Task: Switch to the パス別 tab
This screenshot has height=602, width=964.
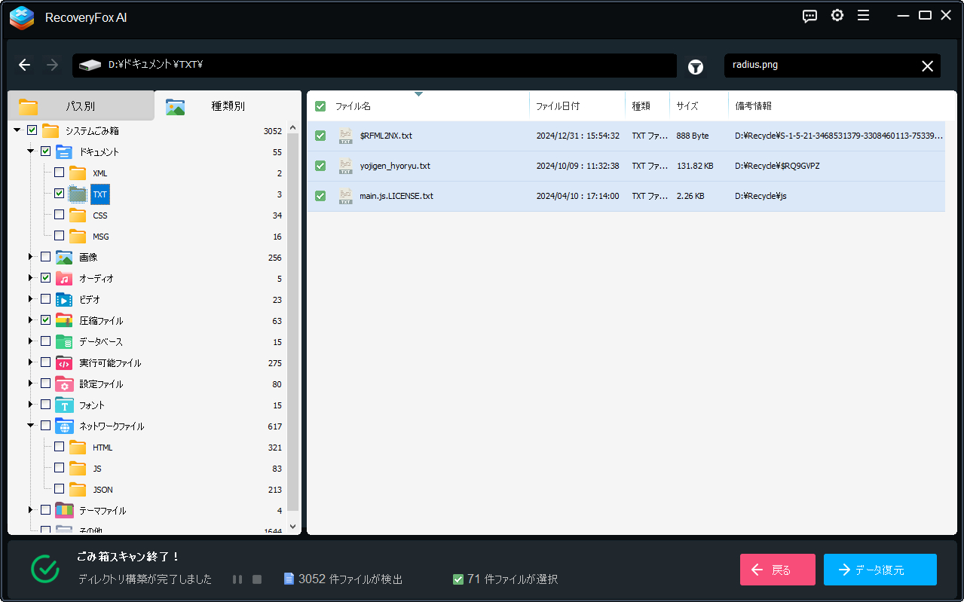Action: (81, 106)
